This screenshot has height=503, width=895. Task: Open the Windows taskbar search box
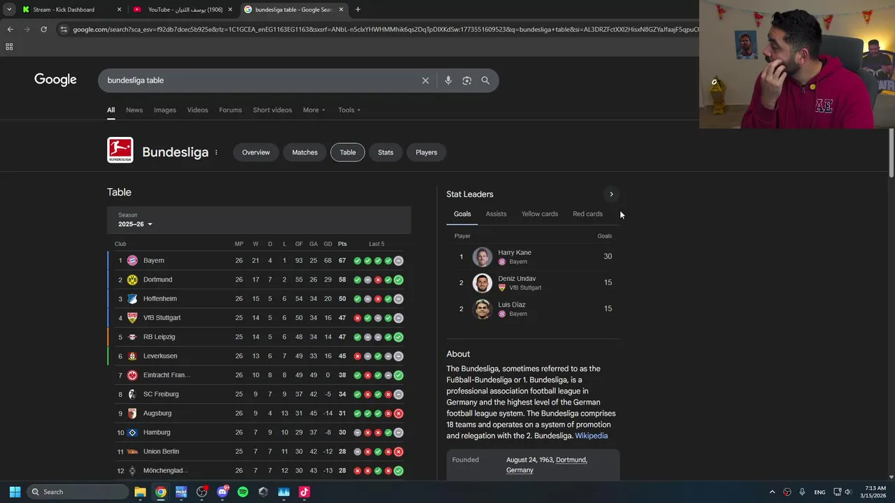coord(77,492)
